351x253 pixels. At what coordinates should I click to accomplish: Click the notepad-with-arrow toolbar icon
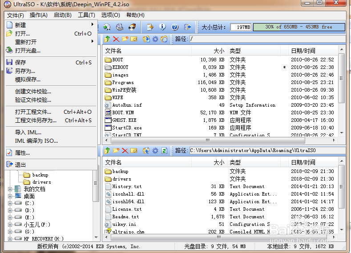(x=150, y=27)
